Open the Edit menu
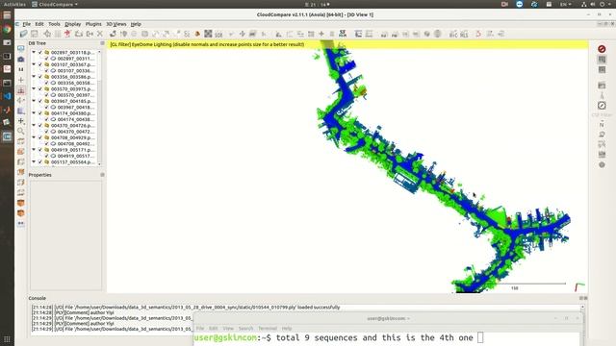 point(39,24)
